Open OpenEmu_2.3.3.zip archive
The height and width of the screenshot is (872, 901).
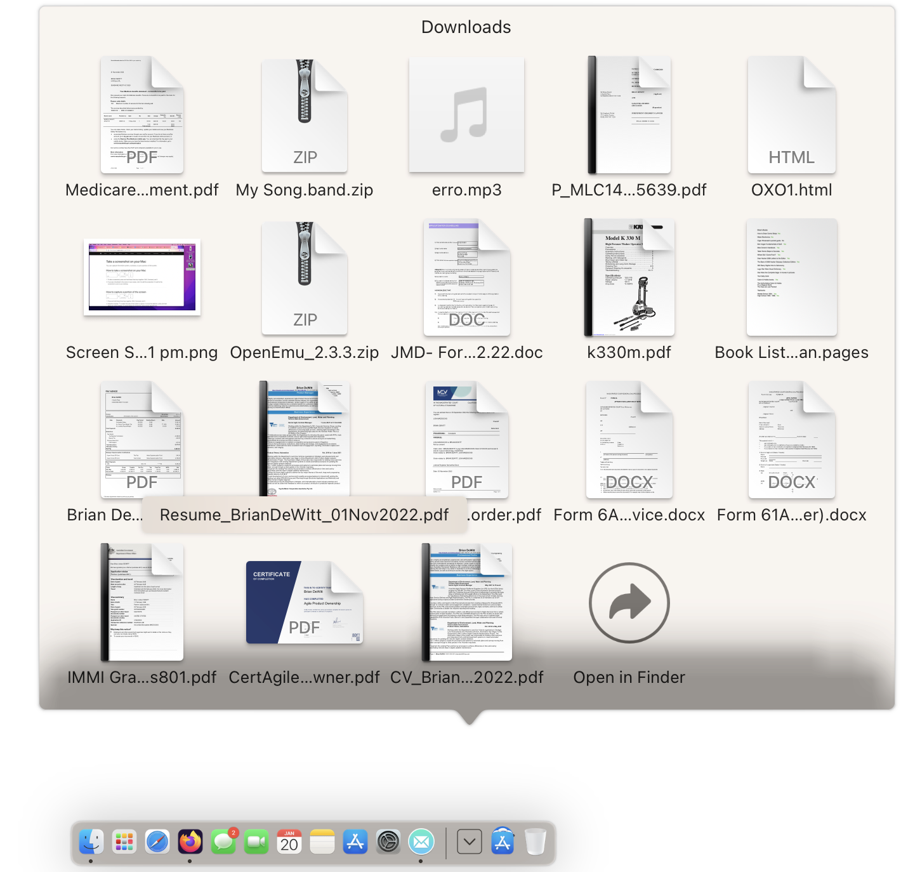coord(305,278)
